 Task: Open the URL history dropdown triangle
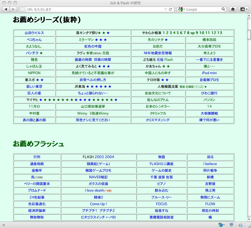pyautogui.click(x=166, y=9)
